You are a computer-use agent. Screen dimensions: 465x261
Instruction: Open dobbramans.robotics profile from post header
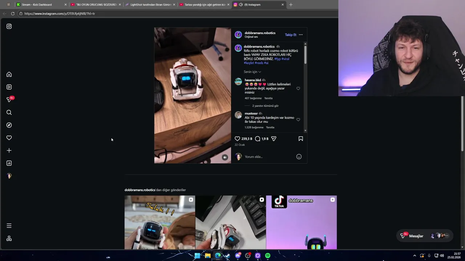[260, 33]
